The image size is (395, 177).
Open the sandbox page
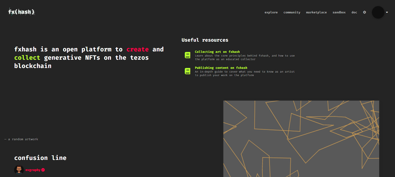339,12
